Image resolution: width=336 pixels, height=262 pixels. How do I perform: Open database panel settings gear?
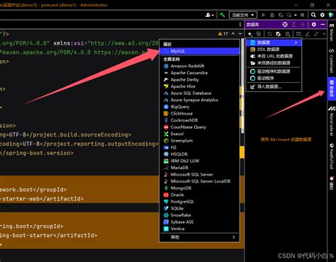coord(314,24)
